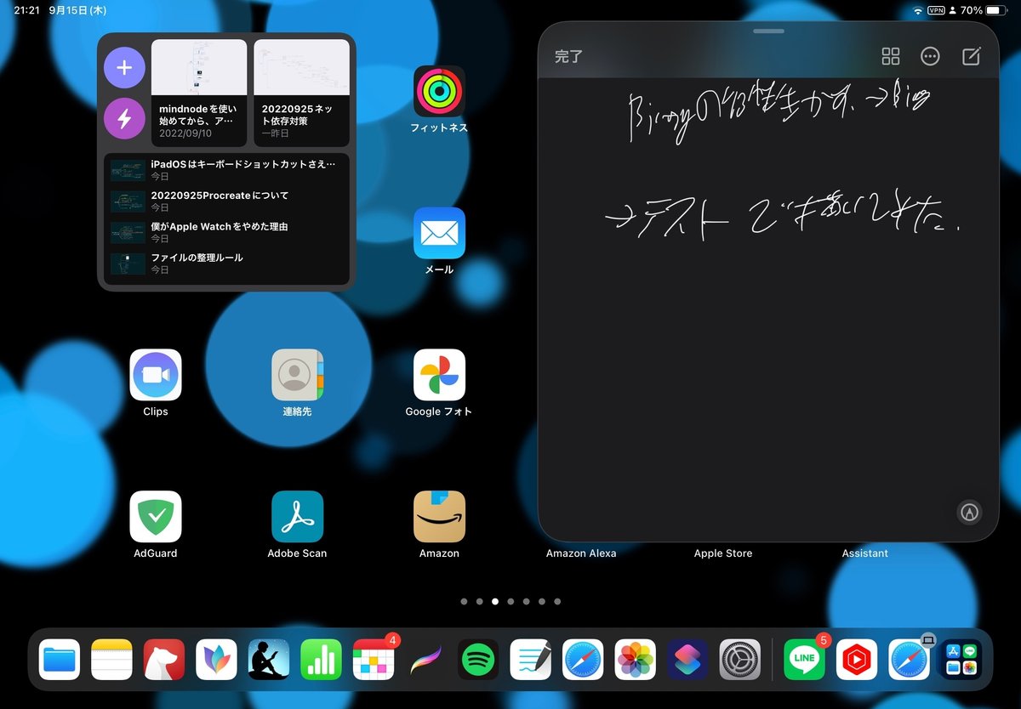Launch the AdGuard app
The width and height of the screenshot is (1021, 709).
click(156, 517)
